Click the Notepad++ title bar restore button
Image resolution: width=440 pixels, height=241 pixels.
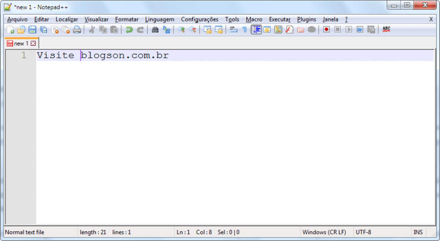click(407, 5)
